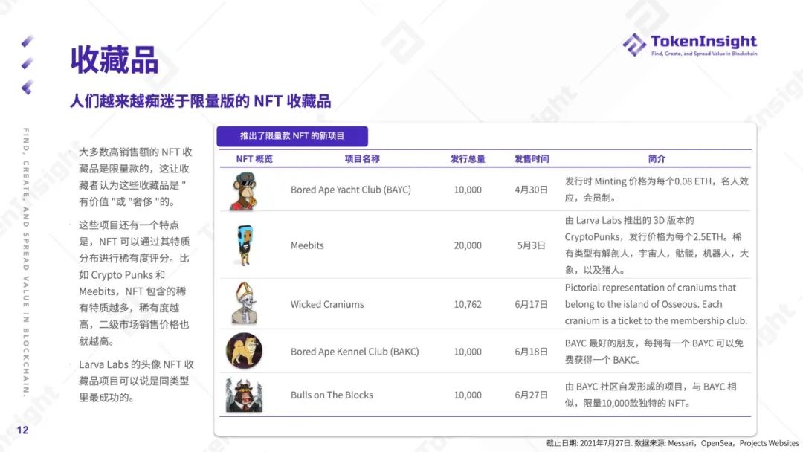
Task: Click the source footnote 截止日期: 2021年7月27日
Action: point(672,443)
